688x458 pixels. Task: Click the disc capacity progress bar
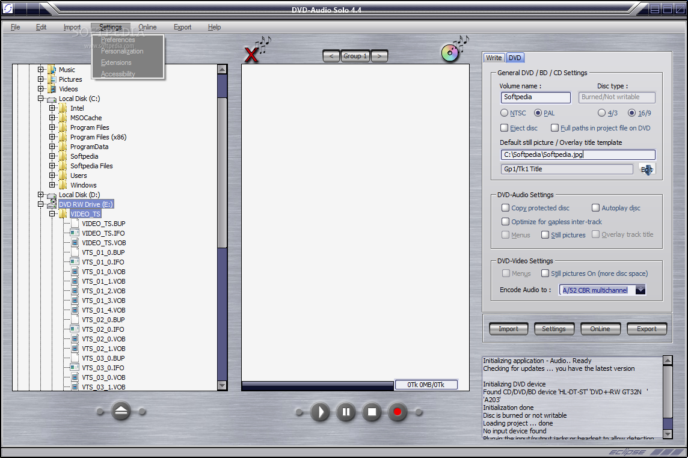pyautogui.click(x=318, y=386)
